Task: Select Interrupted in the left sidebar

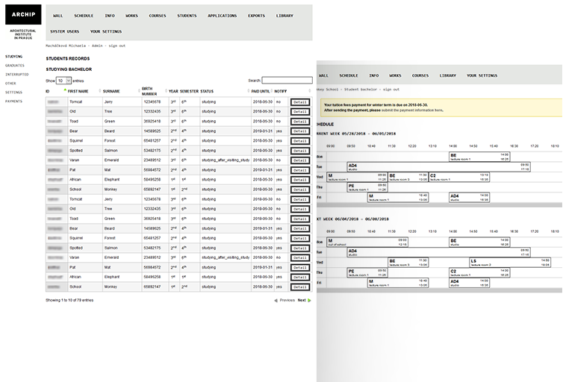Action: pos(16,75)
